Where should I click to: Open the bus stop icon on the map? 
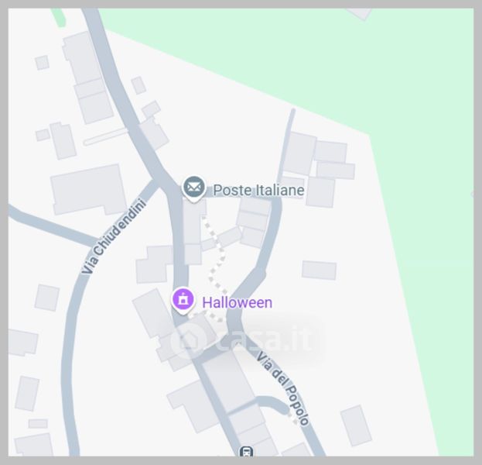(x=246, y=451)
